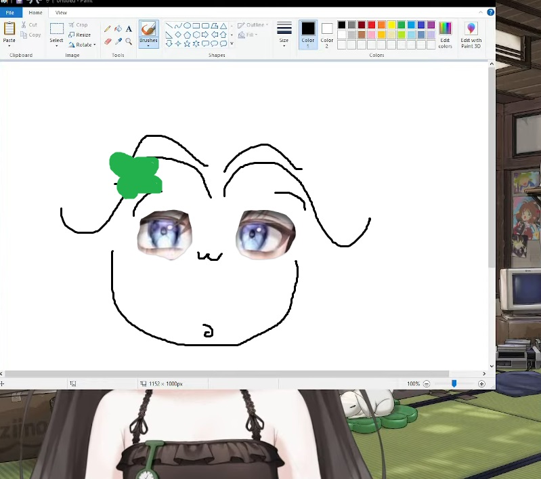Click the Copy button
The image size is (541, 479).
point(30,35)
